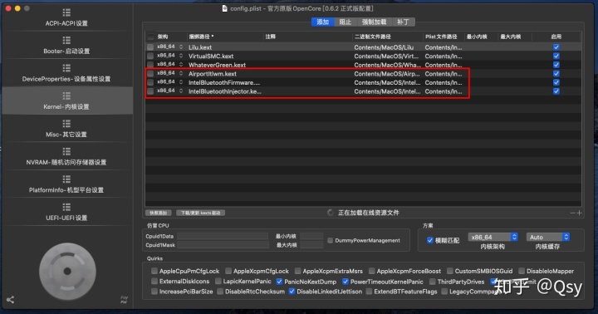598x314 pixels.
Task: Open the UEFI section list icon
Action: tap(66, 207)
